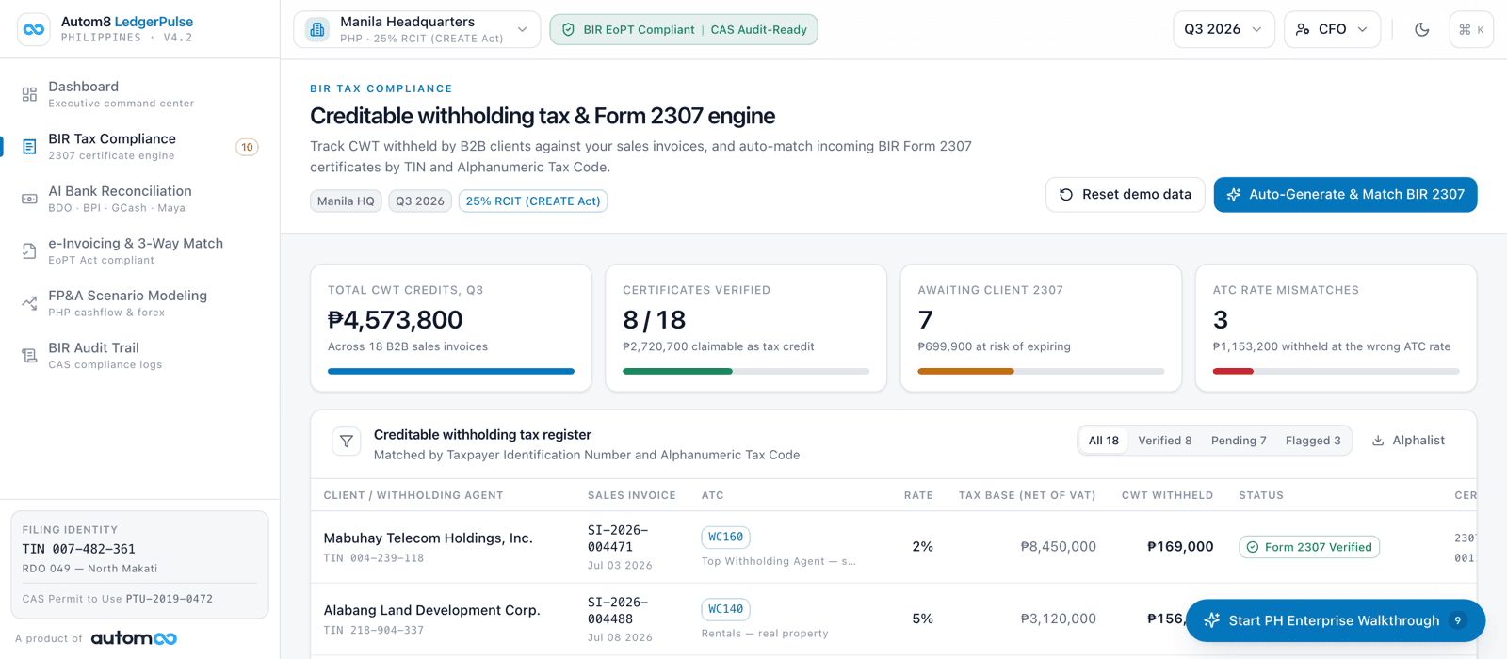The width and height of the screenshot is (1507, 659).
Task: Click the shield icon in compliance badge
Action: click(x=568, y=30)
